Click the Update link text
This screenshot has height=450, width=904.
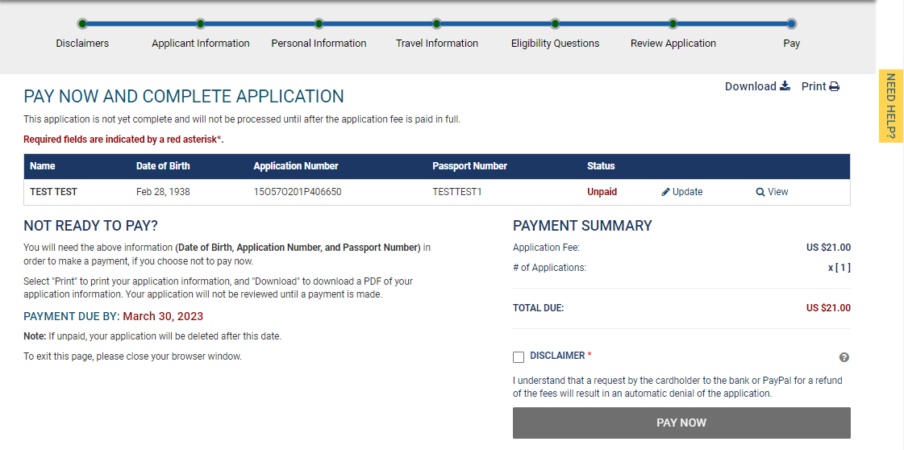click(x=687, y=192)
